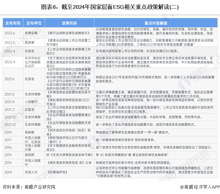Click the interpretation starting '首个政府主导的较为全面的绿色金融政策框架'
The height and width of the screenshot is (194, 220).
[x=154, y=147]
